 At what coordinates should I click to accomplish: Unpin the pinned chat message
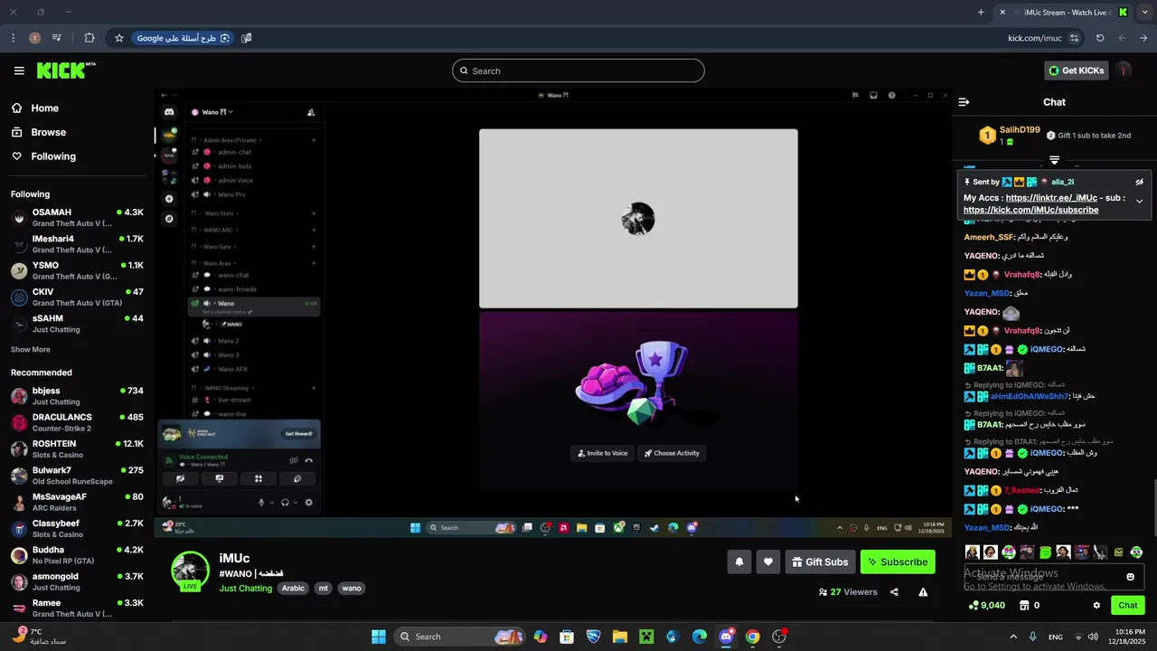[1140, 182]
